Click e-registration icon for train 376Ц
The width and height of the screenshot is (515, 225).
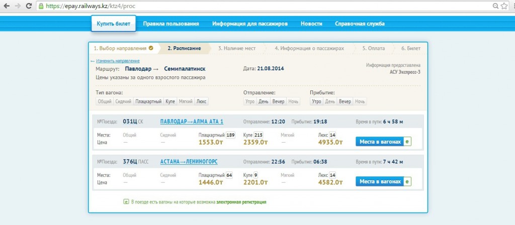click(x=407, y=181)
